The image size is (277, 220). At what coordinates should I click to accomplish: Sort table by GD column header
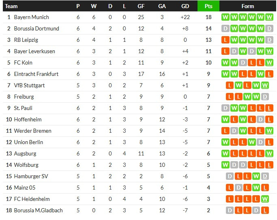coord(185,6)
